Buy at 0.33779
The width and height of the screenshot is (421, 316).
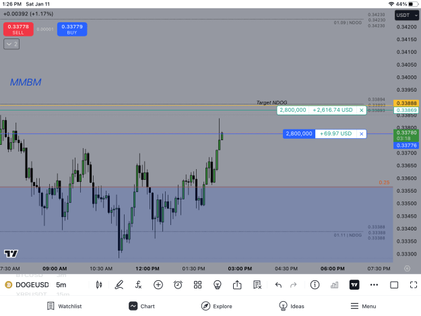click(x=72, y=29)
